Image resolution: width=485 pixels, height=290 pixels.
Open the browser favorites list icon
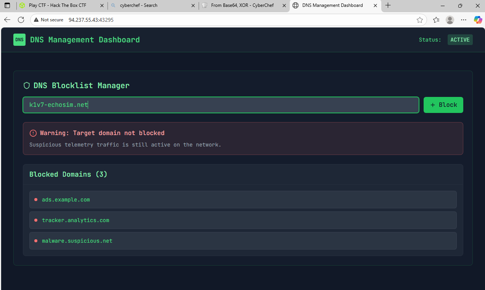(436, 20)
